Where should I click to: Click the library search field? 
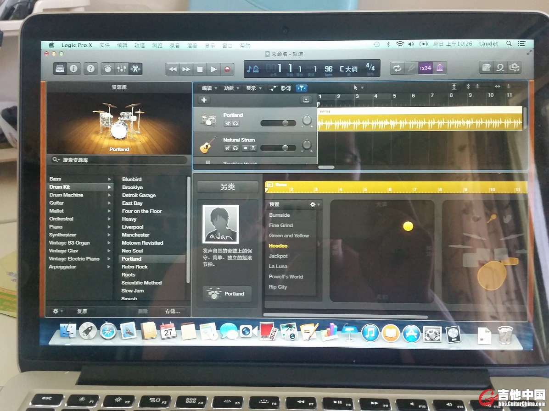pyautogui.click(x=118, y=160)
